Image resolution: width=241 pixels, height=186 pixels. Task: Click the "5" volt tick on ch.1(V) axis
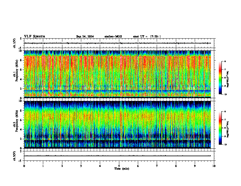point(21,39)
